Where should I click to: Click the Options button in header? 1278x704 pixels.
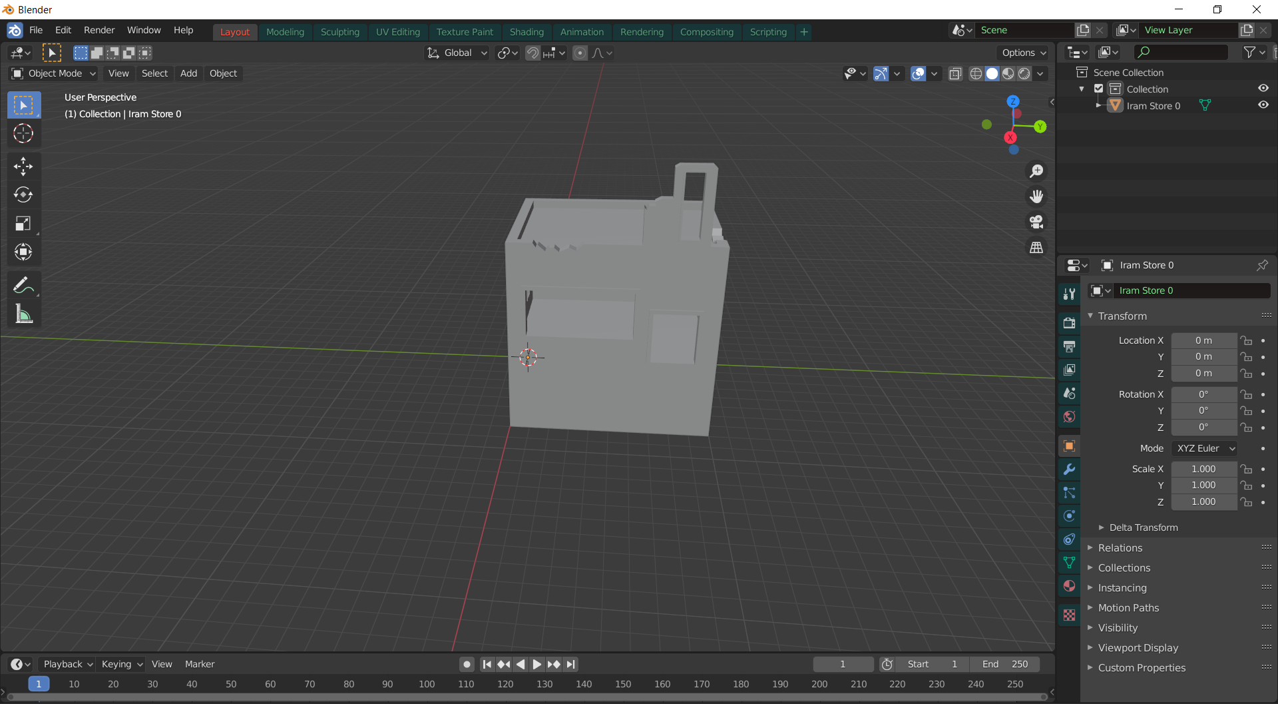pos(1024,53)
